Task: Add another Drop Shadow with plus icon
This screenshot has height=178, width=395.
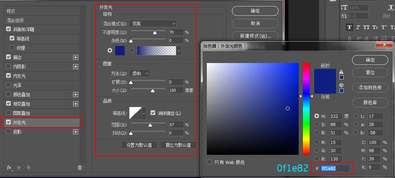Action: coord(75,132)
